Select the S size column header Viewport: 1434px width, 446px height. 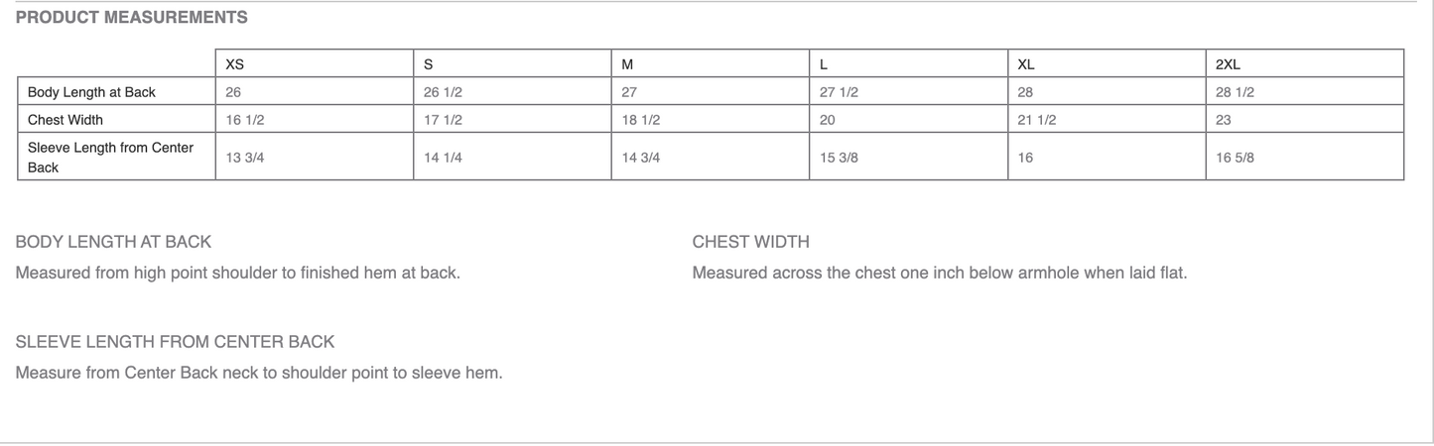[429, 64]
